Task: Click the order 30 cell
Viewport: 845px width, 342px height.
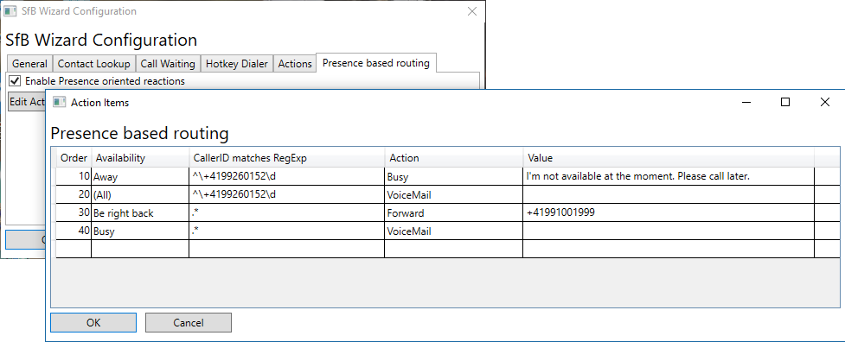Action: point(74,213)
